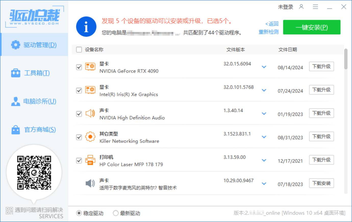352x222 pixels.
Task: Click the vertical scrollbar thumb of driver list
Action: (x=346, y=59)
